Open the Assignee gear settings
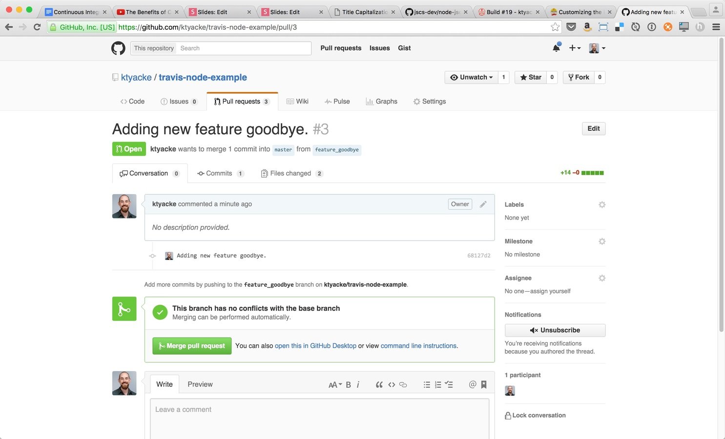Image resolution: width=725 pixels, height=439 pixels. coord(602,278)
